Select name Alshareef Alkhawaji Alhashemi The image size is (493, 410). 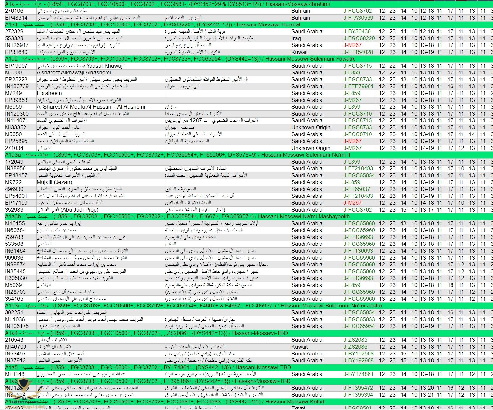click(74, 73)
